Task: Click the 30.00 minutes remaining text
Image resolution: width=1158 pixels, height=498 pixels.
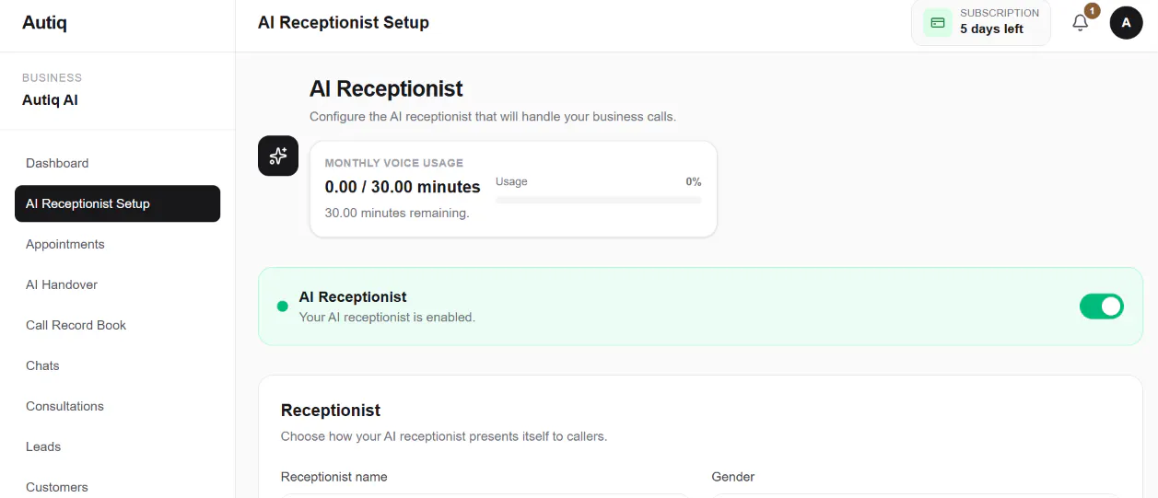Action: pos(397,213)
